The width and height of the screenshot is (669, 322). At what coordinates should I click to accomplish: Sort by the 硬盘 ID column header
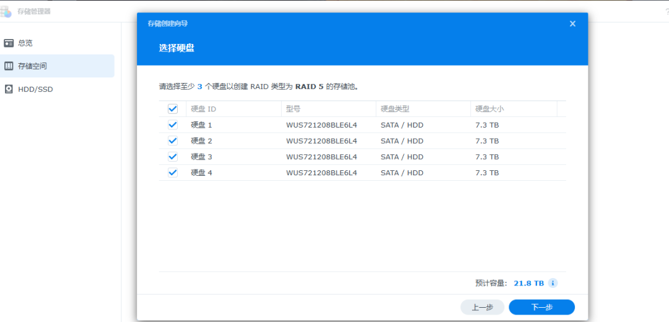(x=203, y=109)
